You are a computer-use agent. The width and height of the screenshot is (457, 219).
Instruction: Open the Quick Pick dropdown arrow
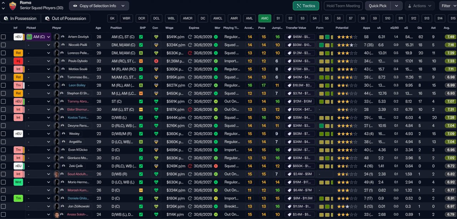pos(396,6)
